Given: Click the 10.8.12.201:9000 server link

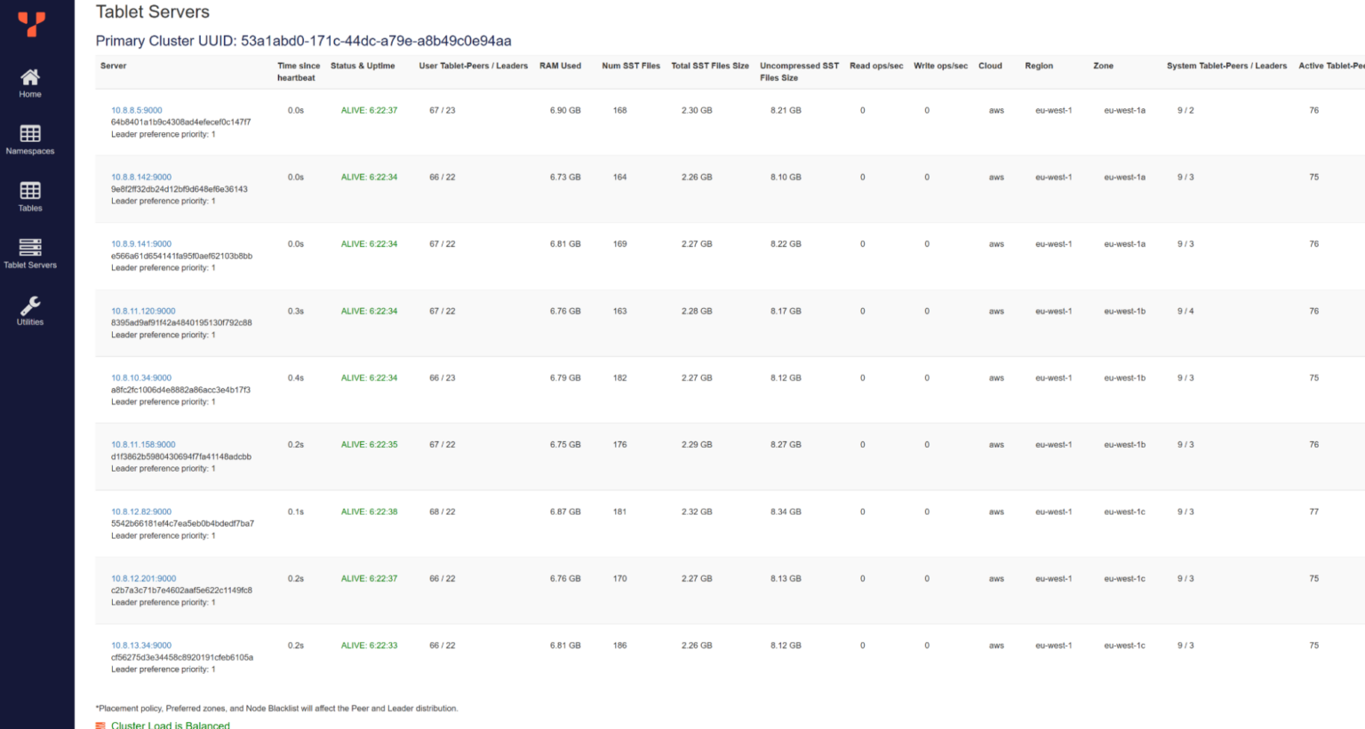Looking at the screenshot, I should (143, 577).
